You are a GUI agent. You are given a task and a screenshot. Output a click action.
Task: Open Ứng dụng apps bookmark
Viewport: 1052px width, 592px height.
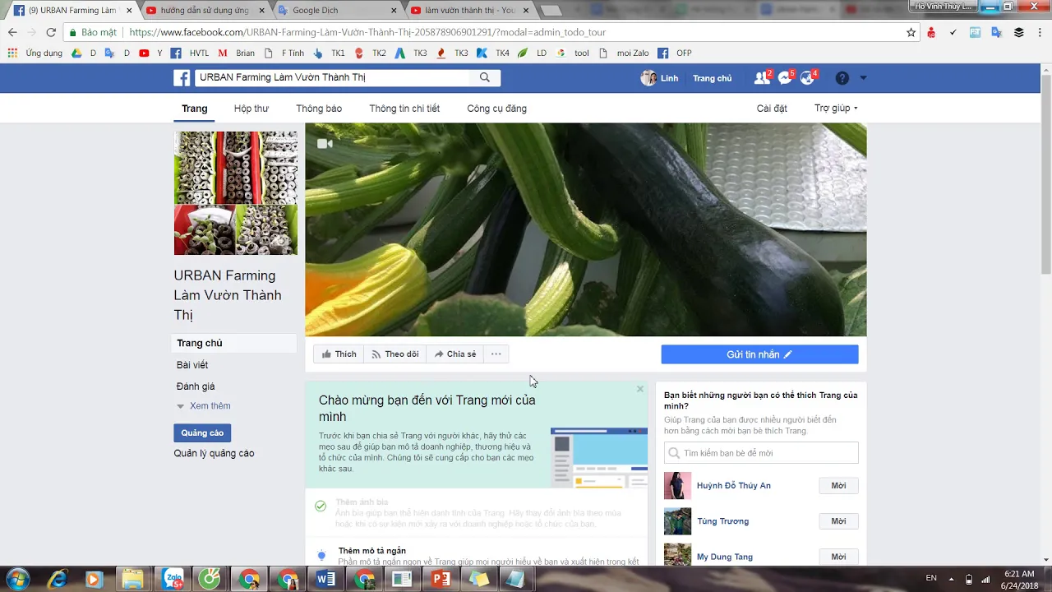[35, 53]
